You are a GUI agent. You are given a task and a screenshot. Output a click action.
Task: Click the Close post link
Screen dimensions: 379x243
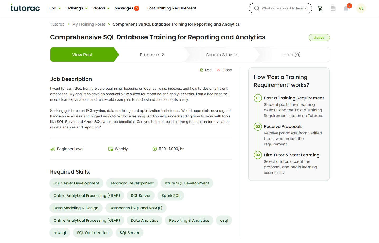pyautogui.click(x=224, y=70)
